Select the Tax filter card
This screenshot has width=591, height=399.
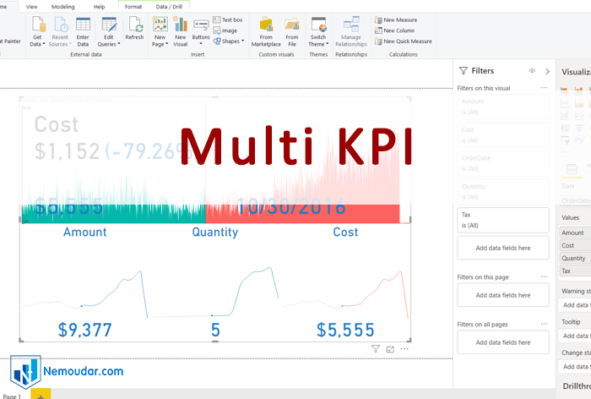502,220
